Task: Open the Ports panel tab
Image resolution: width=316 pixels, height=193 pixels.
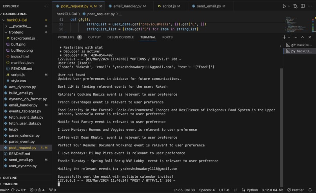Action: coord(167,37)
